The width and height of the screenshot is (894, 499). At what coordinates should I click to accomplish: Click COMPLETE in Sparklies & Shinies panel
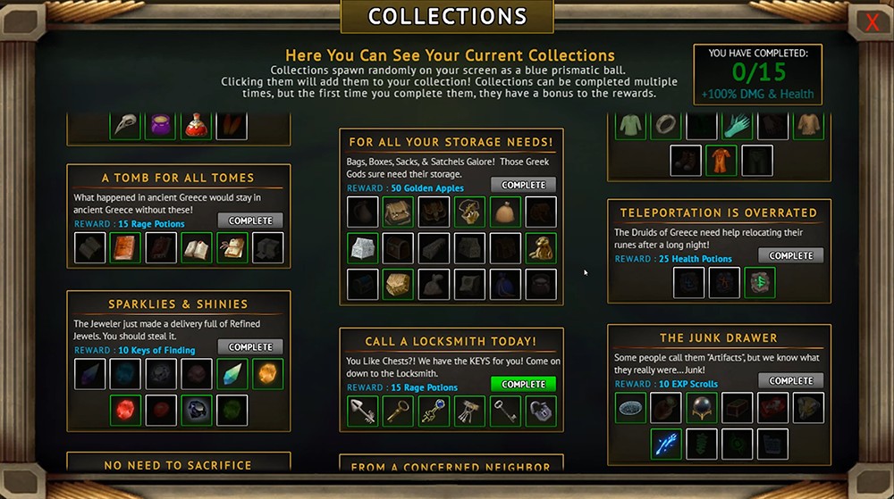[x=250, y=346]
